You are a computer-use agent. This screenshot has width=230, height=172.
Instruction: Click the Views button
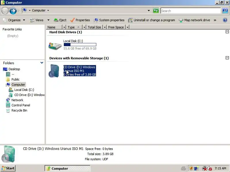tap(37, 20)
